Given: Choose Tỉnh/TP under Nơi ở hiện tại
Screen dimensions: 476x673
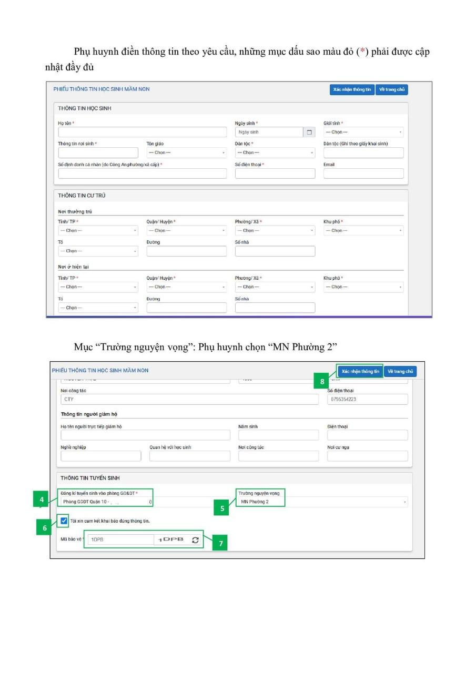Looking at the screenshot, I should [x=98, y=287].
